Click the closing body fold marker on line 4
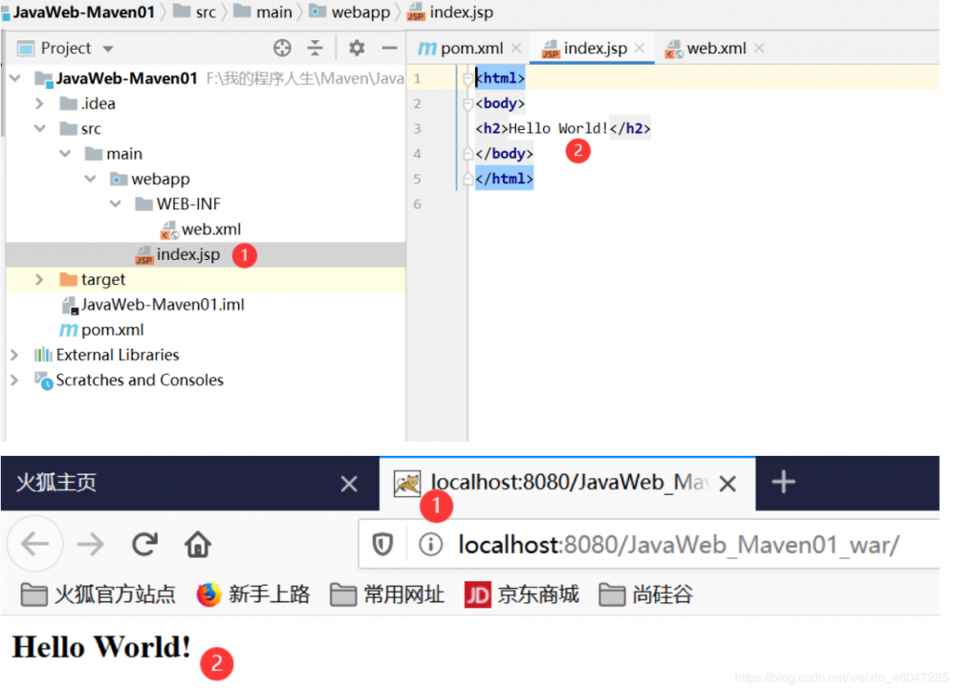 coord(467,153)
